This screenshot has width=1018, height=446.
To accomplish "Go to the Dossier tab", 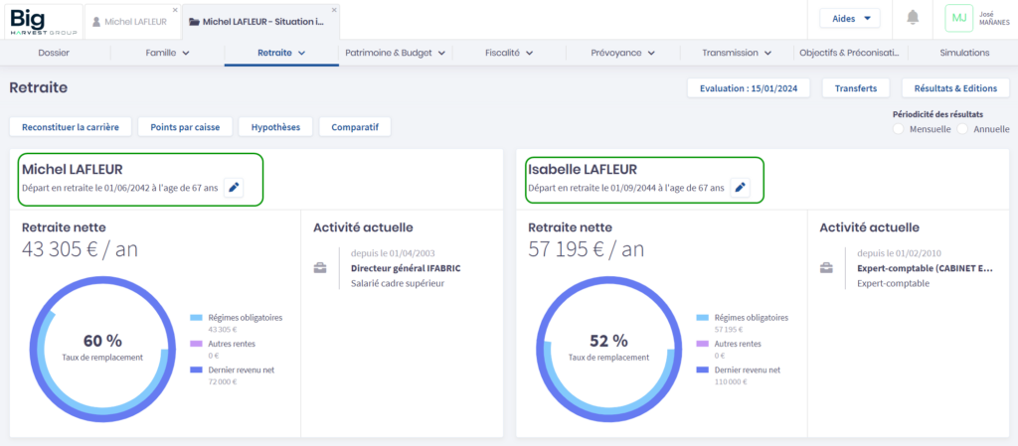I will click(x=54, y=53).
